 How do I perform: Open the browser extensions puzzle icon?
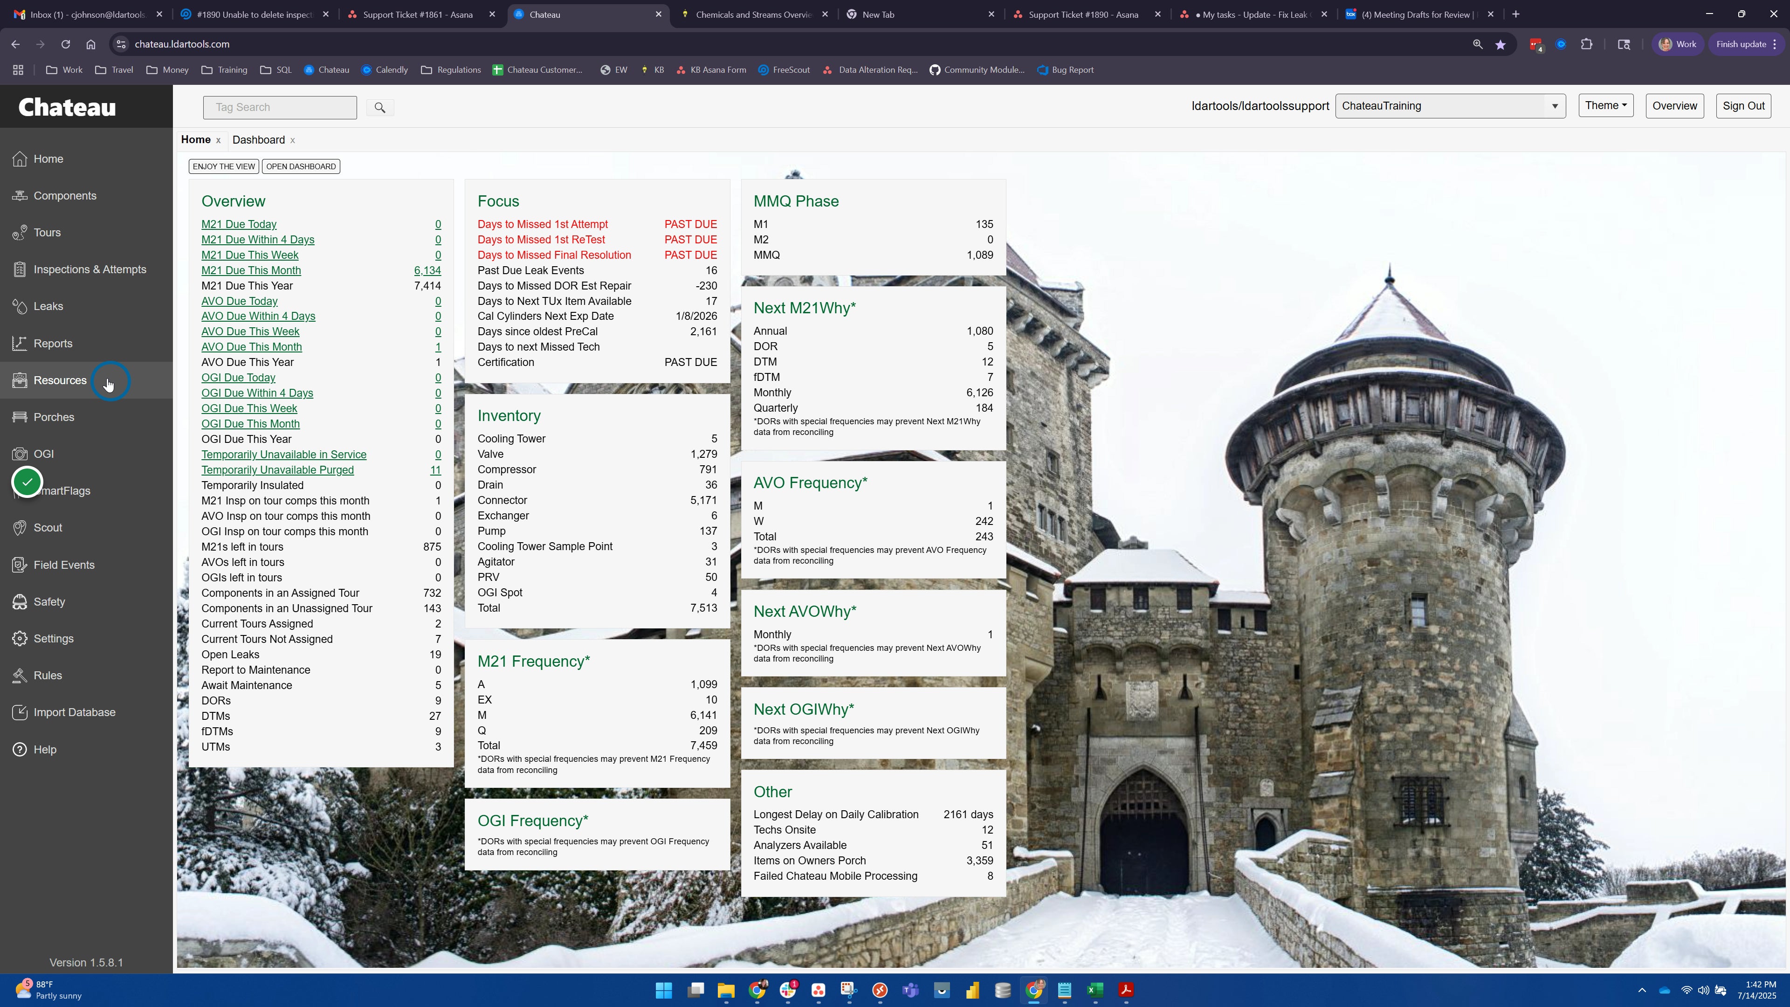1586,44
